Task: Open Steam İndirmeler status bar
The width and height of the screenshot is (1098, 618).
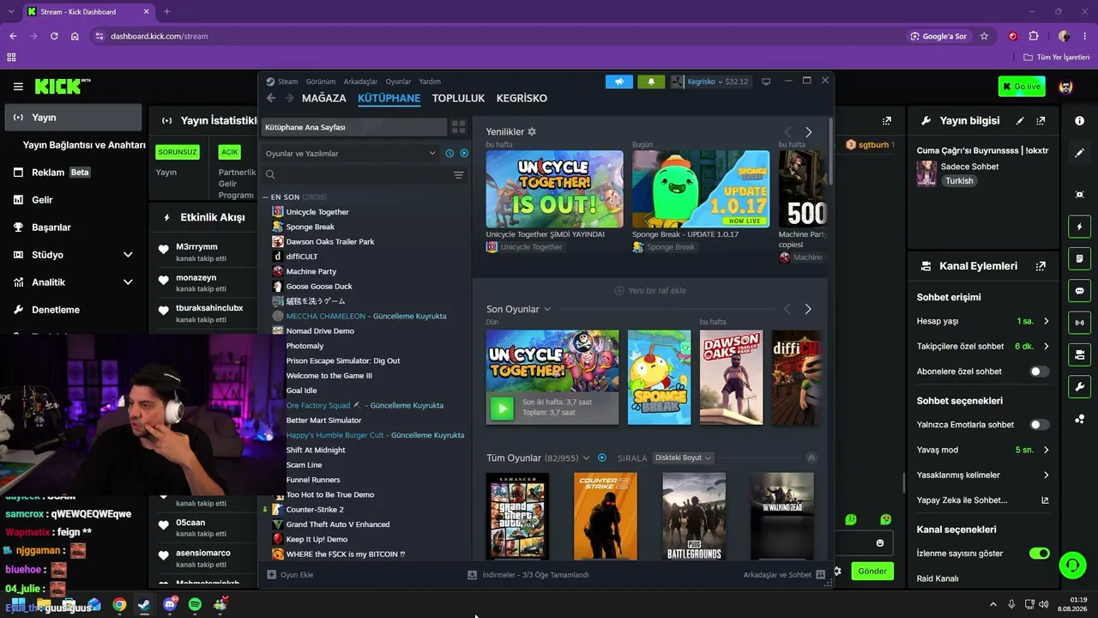Action: [528, 575]
